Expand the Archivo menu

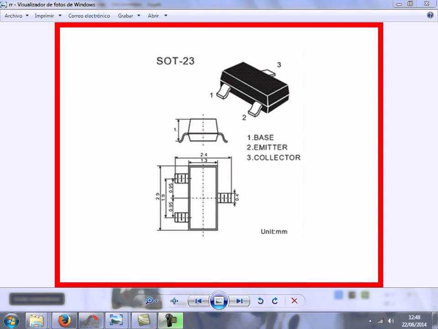(16, 16)
